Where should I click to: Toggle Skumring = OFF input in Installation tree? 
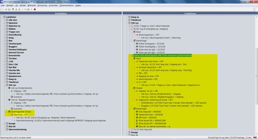click(21, 114)
